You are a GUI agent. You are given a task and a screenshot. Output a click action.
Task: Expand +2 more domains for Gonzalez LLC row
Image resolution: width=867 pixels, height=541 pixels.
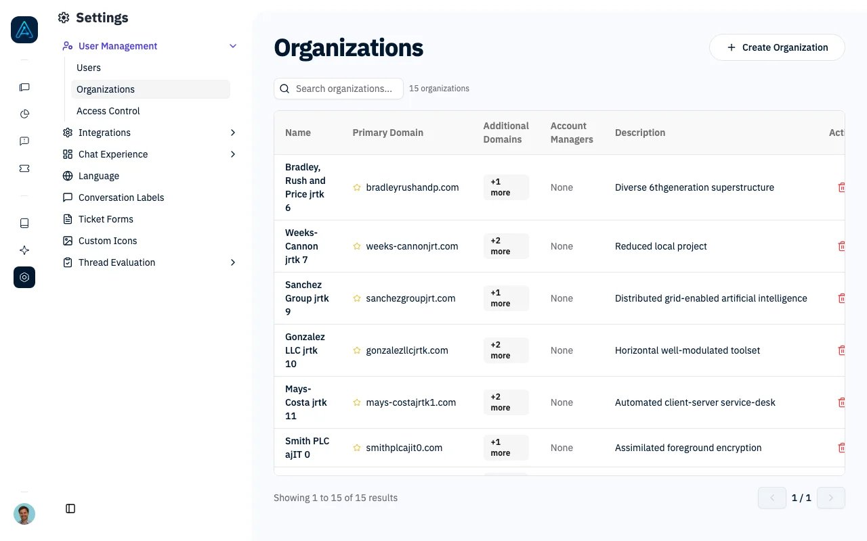(506, 350)
